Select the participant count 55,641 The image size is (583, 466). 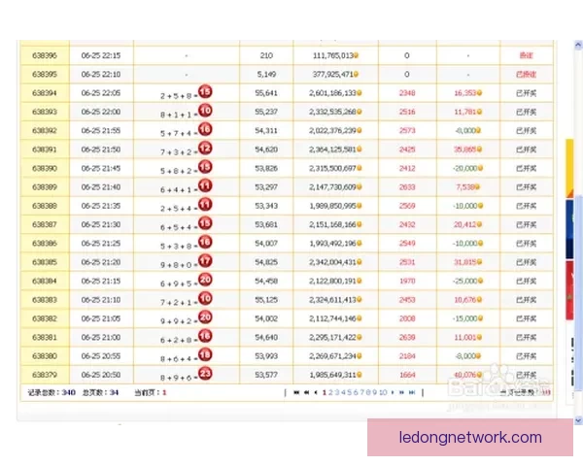pyautogui.click(x=266, y=93)
